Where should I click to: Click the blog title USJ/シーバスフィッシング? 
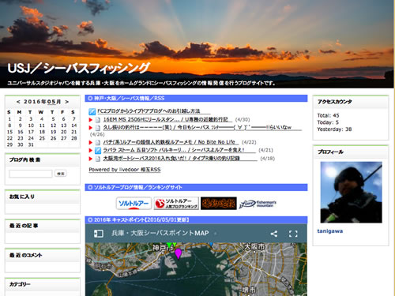(79, 69)
